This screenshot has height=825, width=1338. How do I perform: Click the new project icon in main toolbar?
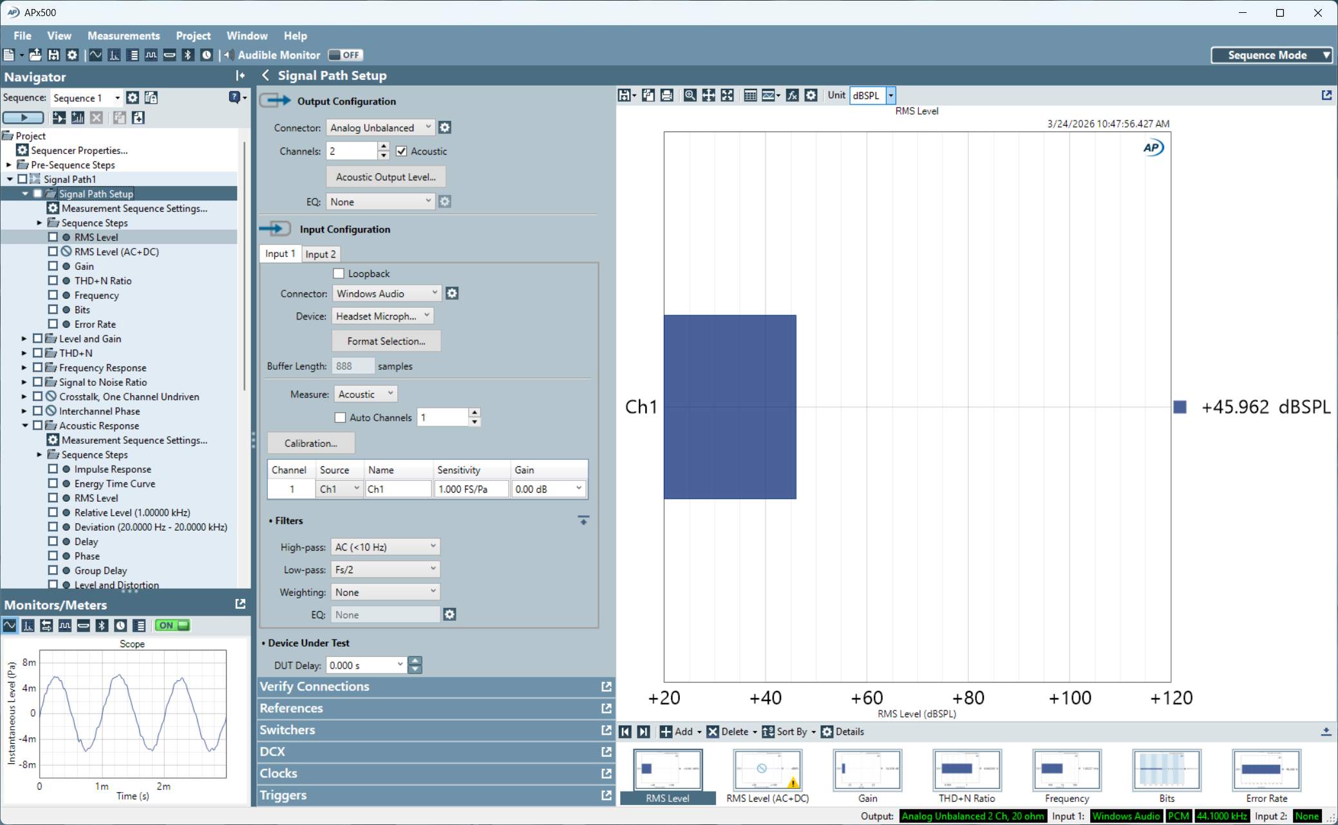[x=10, y=55]
